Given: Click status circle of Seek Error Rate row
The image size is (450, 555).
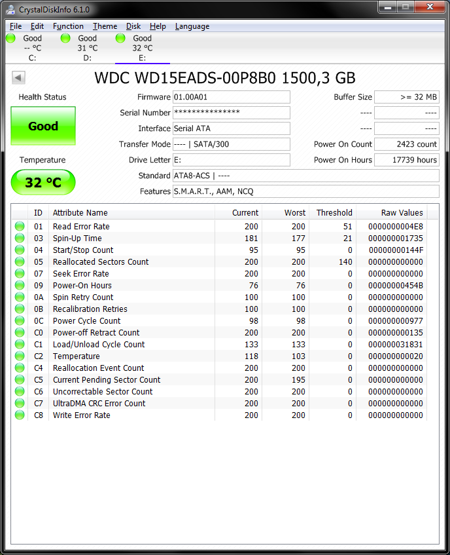Looking at the screenshot, I should (20, 273).
